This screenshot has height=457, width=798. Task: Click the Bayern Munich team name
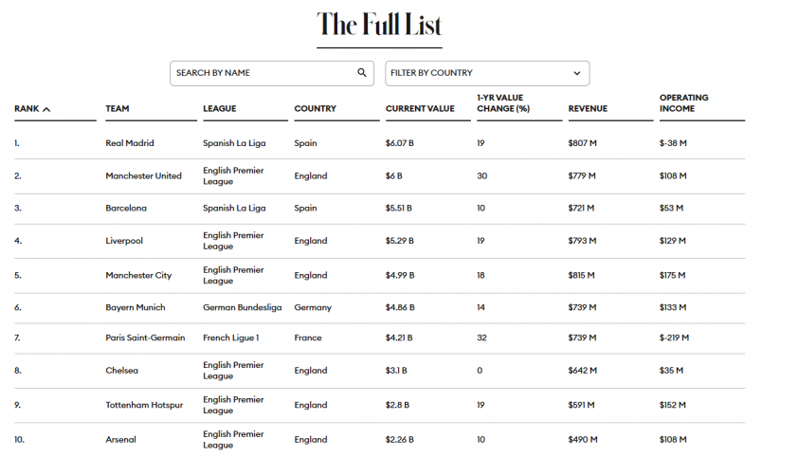pyautogui.click(x=136, y=307)
